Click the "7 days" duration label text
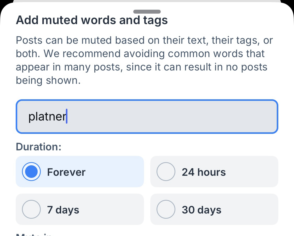294x236 pixels. coord(63,210)
